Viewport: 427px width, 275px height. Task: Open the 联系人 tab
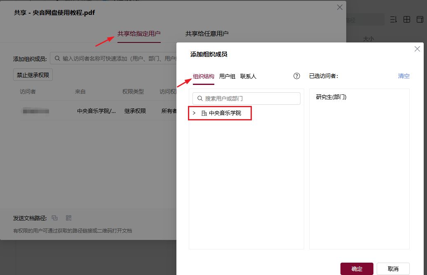pos(248,76)
